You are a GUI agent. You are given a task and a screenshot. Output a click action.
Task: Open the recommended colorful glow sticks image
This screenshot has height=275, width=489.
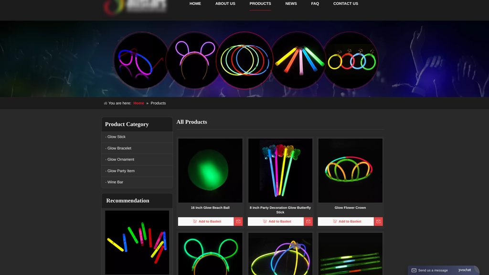point(137,243)
